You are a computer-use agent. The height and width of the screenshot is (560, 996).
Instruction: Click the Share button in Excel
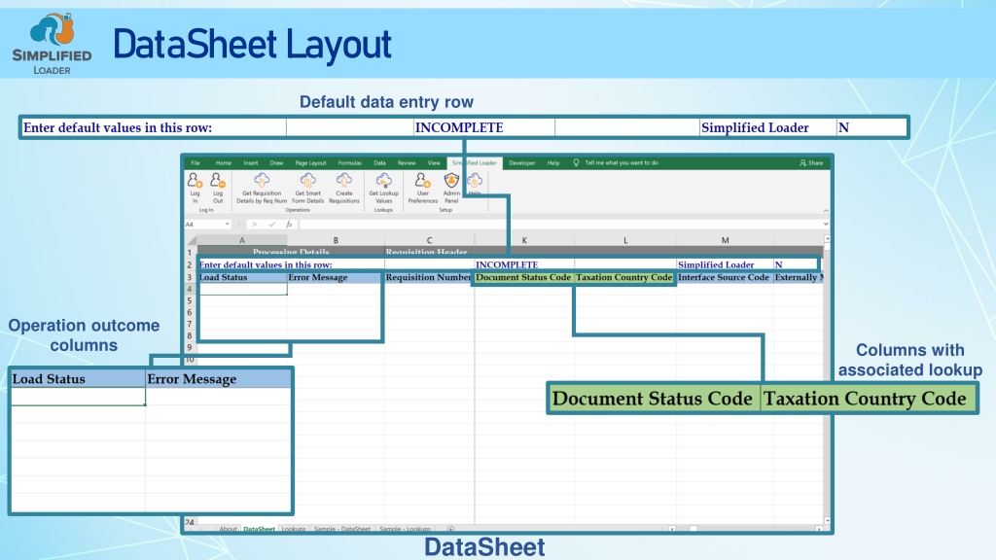pos(811,163)
